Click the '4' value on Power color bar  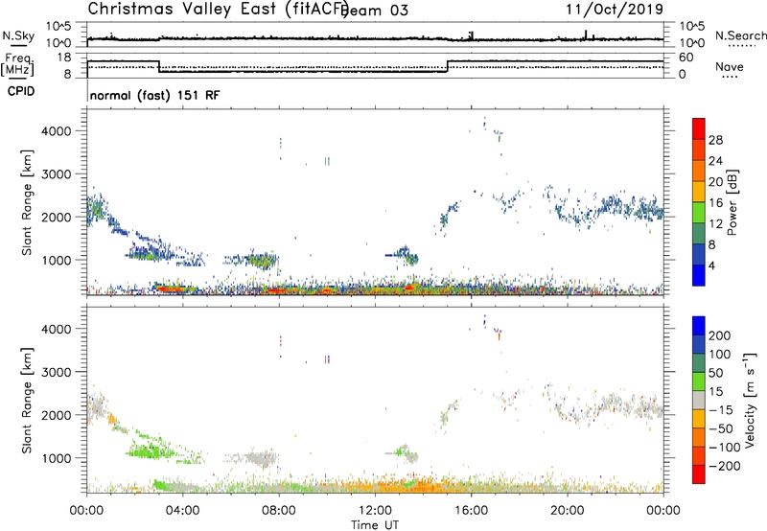(711, 265)
